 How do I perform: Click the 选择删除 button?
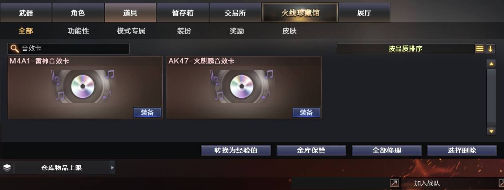pos(462,150)
